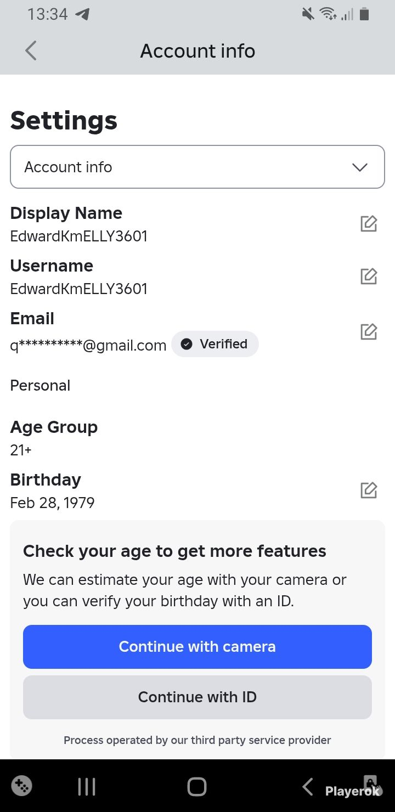Tap the Android navigation back arrow
The height and width of the screenshot is (812, 395).
click(x=308, y=787)
